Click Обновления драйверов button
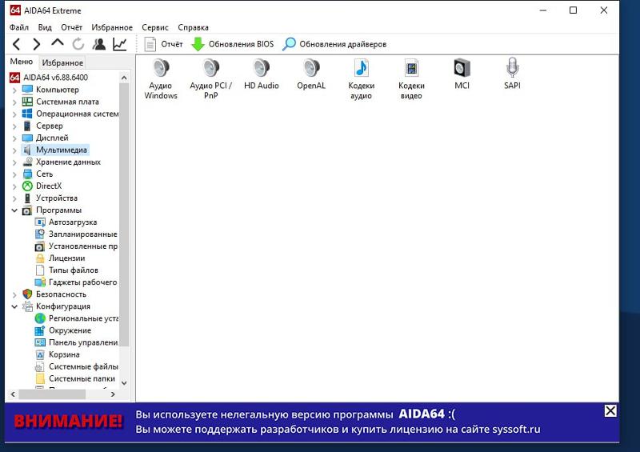The height and width of the screenshot is (452, 640). point(334,44)
